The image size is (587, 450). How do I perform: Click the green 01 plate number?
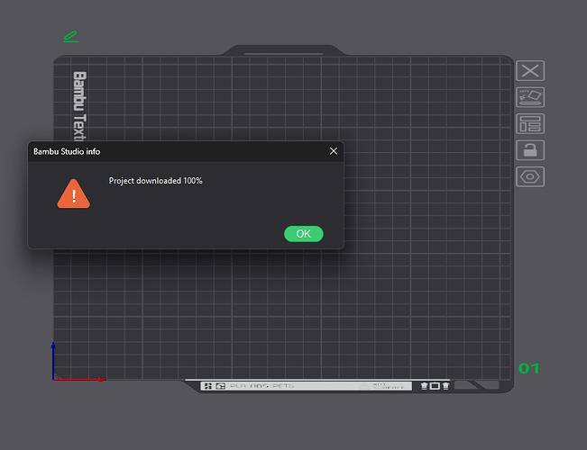(528, 368)
